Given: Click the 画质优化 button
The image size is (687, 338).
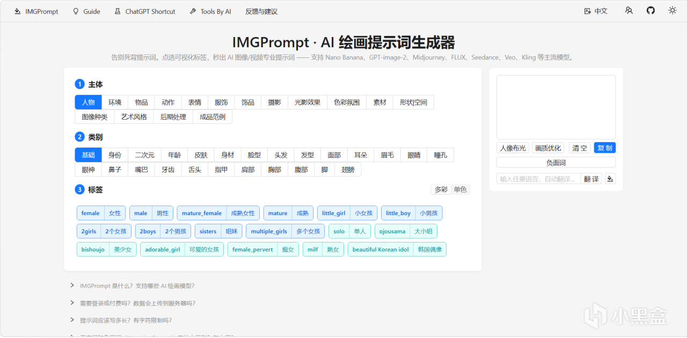Looking at the screenshot, I should [x=548, y=148].
